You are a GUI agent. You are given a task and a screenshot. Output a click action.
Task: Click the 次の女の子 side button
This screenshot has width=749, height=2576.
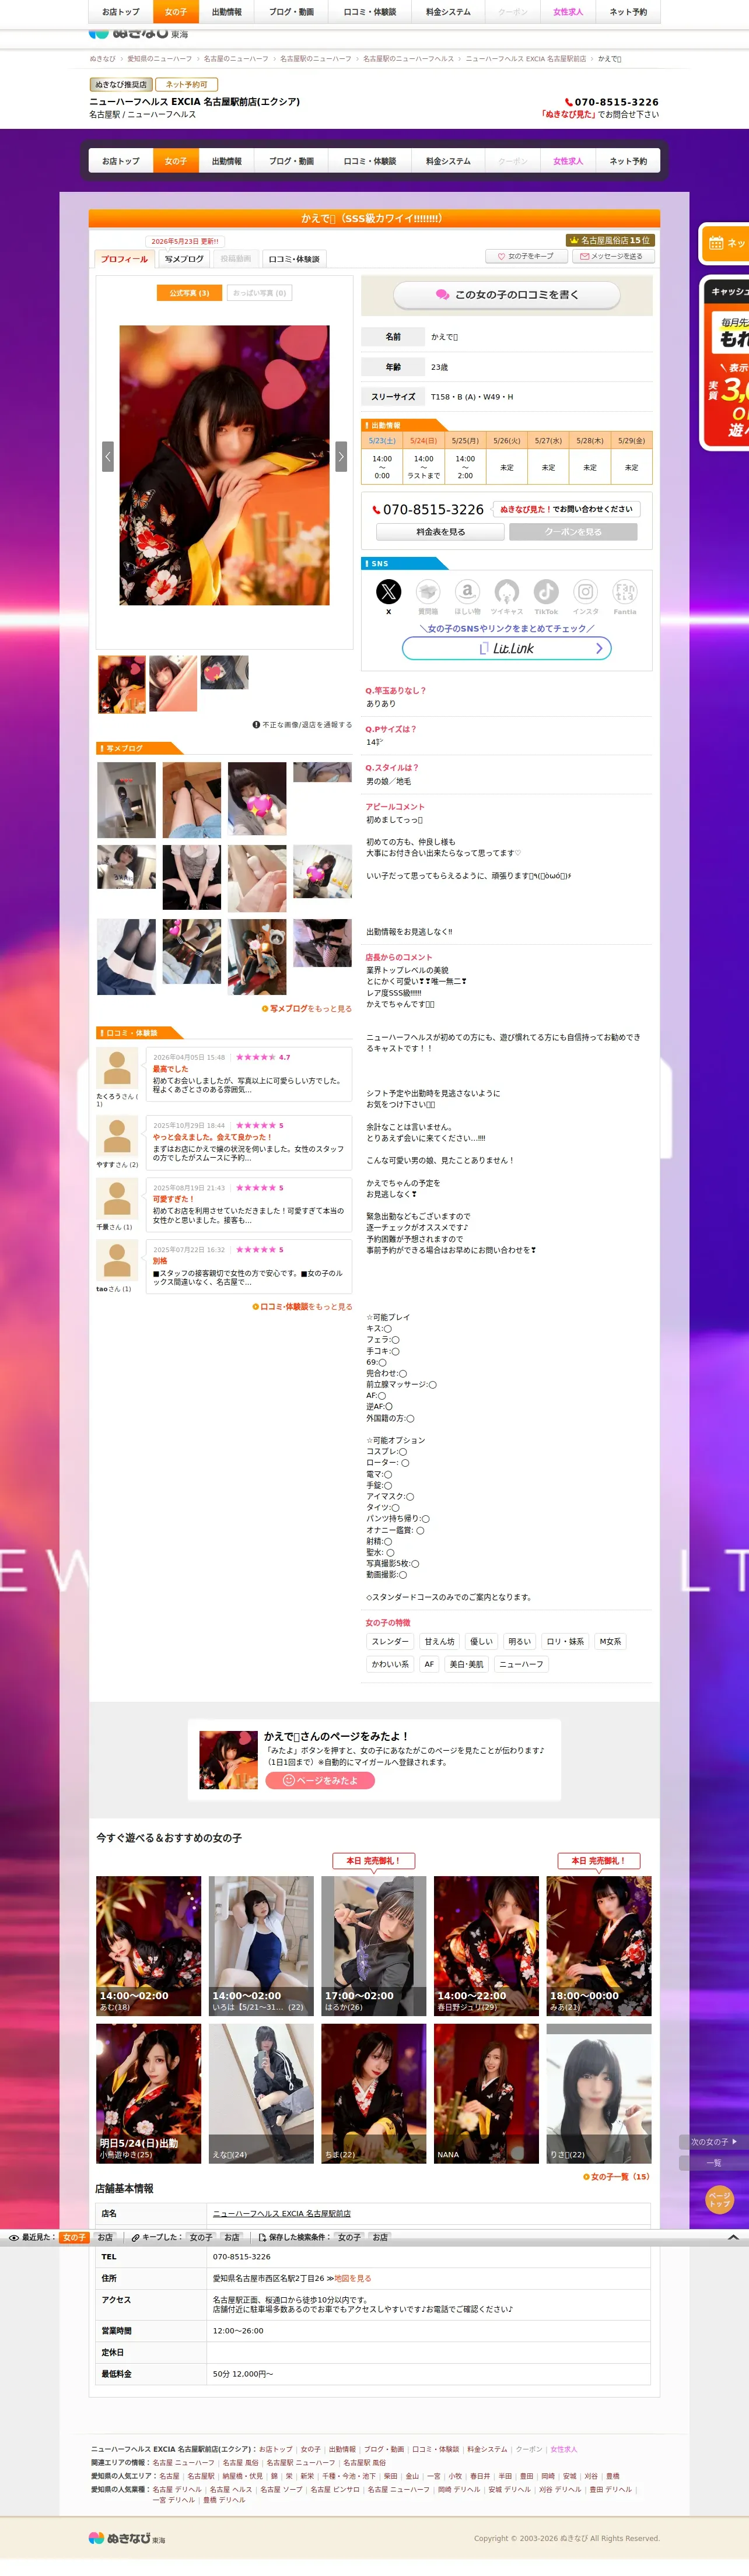714,2141
